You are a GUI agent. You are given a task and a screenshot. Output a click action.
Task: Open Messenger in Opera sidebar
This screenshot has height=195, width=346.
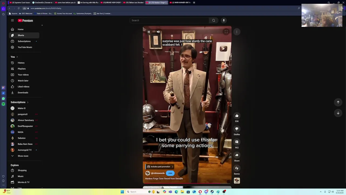[x=3, y=93]
